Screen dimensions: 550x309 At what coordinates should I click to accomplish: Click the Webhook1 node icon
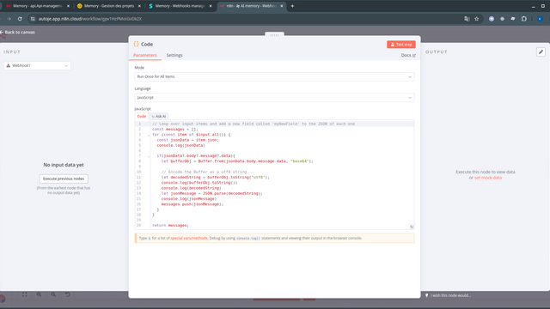click(x=9, y=65)
